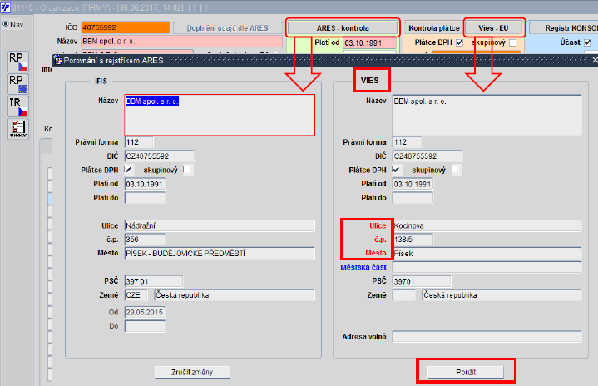Click the Zrušit změny button

point(192,372)
